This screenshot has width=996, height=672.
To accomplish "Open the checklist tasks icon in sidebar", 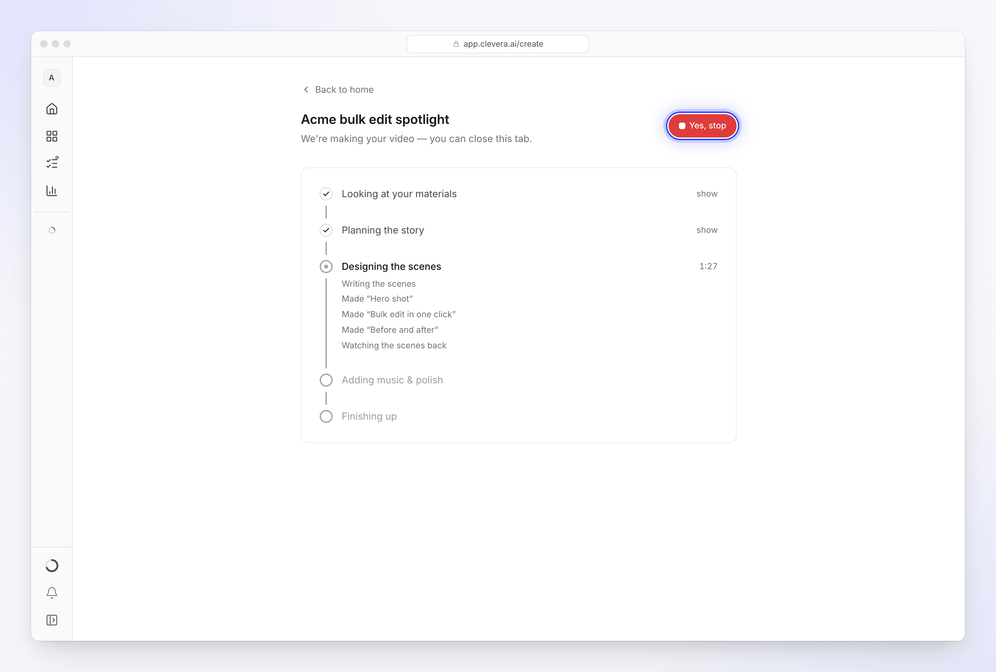I will coord(52,163).
